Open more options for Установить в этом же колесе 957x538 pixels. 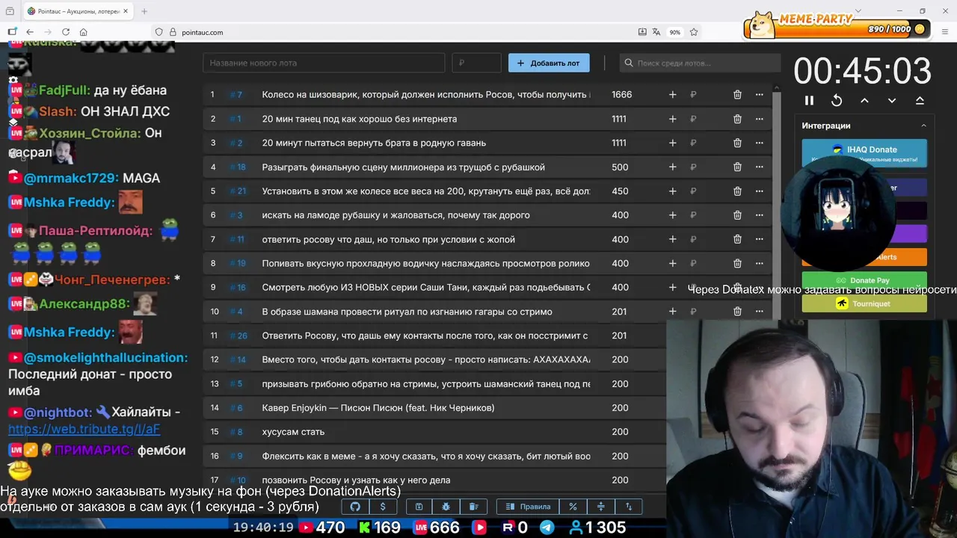pos(759,191)
